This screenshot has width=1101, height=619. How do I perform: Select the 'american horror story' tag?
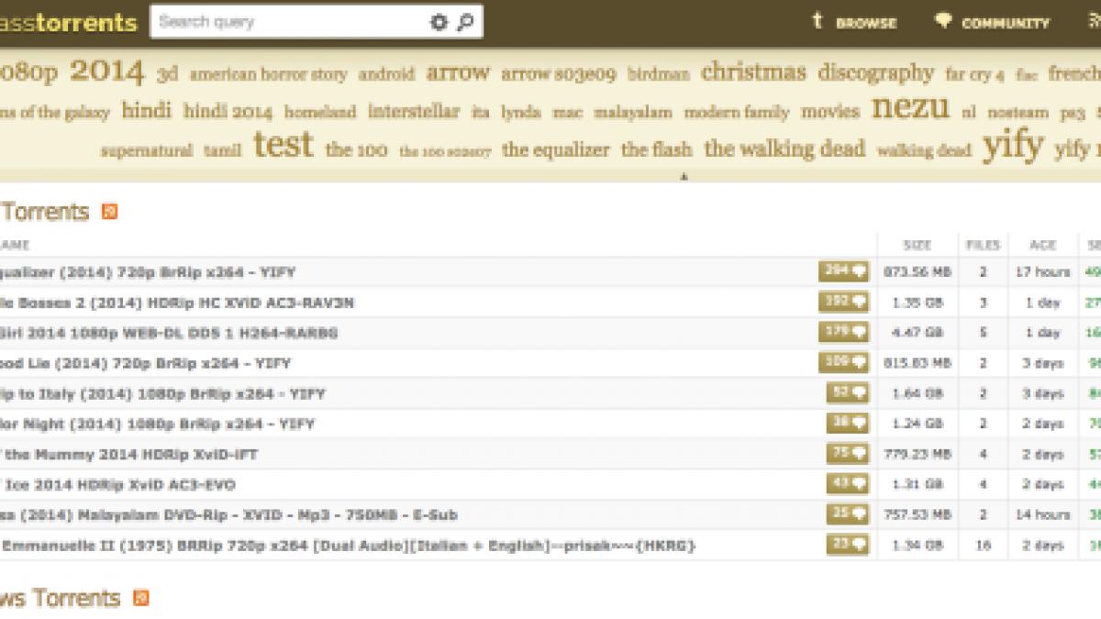point(268,74)
